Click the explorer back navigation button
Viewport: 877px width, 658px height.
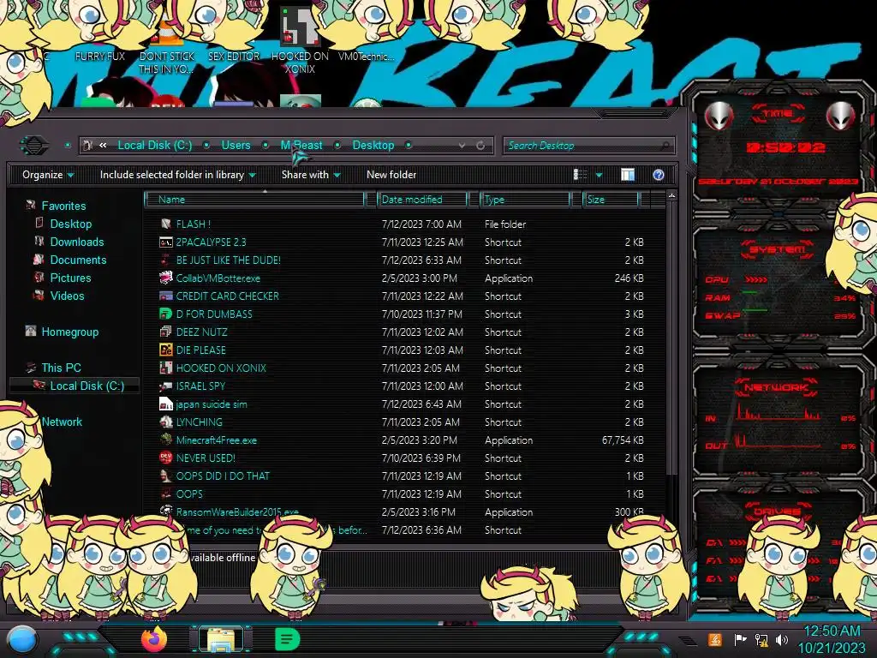34,146
